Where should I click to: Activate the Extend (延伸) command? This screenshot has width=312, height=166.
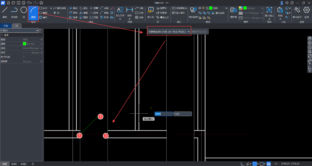94,13
